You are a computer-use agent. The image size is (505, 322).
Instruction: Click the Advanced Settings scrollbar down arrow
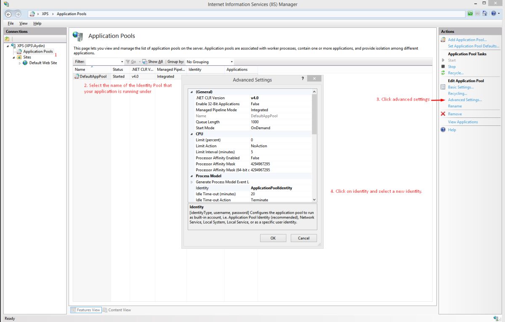click(314, 200)
